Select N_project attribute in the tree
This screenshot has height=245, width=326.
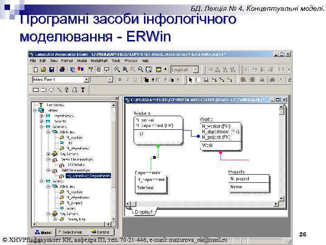pos(74,203)
